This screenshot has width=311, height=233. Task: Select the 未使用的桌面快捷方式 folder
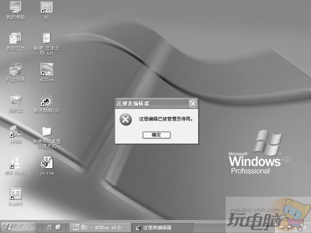[47, 137]
